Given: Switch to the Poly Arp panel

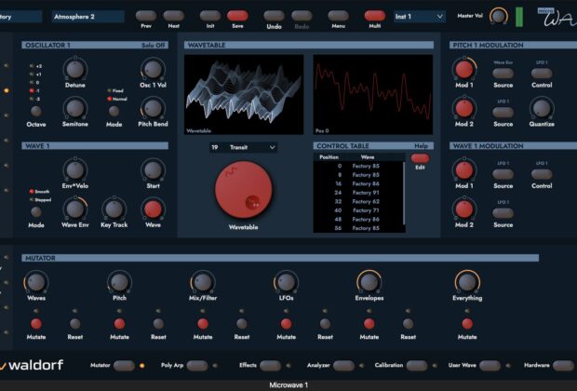Looking at the screenshot, I should pyautogui.click(x=197, y=366).
